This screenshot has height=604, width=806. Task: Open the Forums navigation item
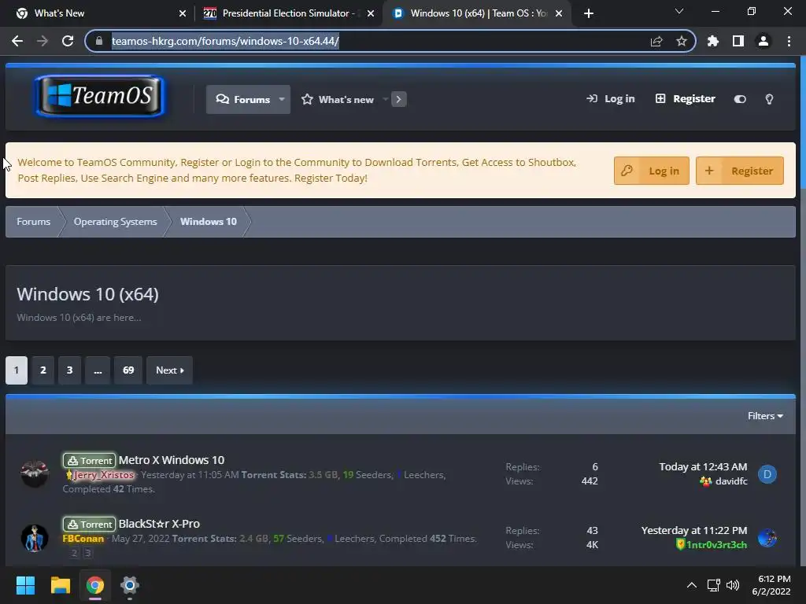coord(244,100)
